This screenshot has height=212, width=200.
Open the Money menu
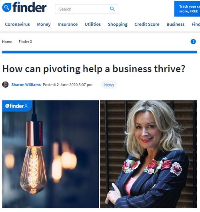[x=44, y=24]
